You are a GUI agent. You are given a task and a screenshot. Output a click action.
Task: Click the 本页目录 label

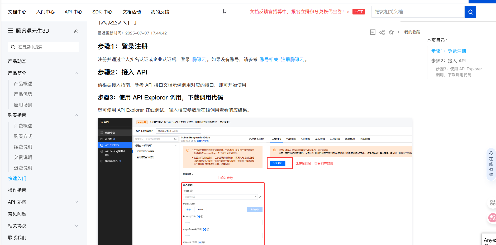pyautogui.click(x=437, y=40)
